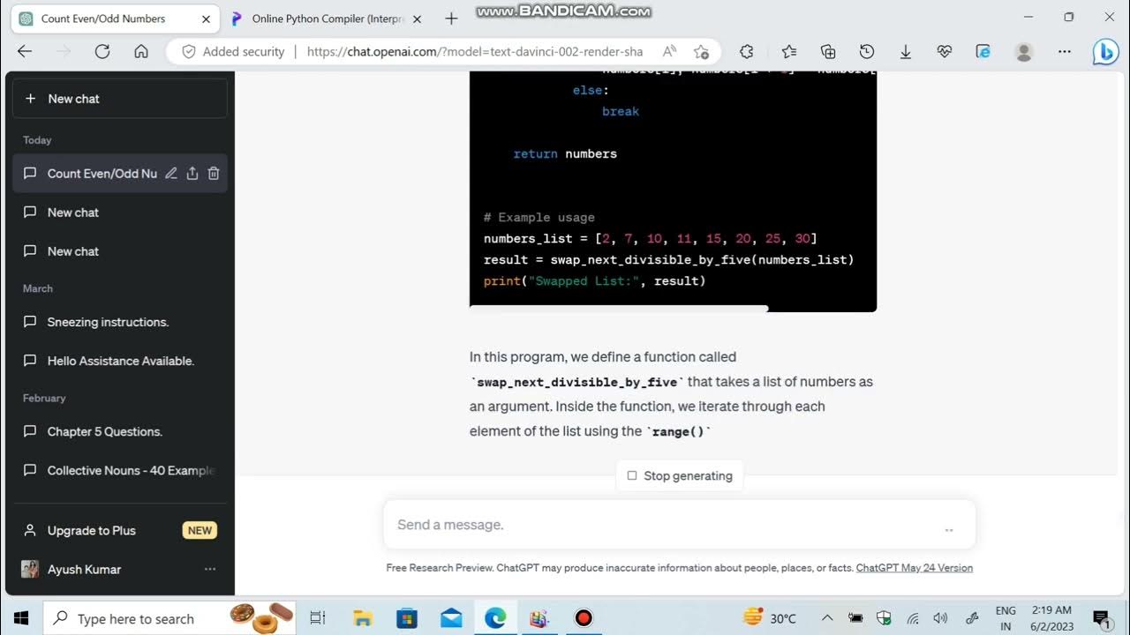This screenshot has width=1130, height=635.
Task: Click taskbar search box
Action: click(169, 618)
